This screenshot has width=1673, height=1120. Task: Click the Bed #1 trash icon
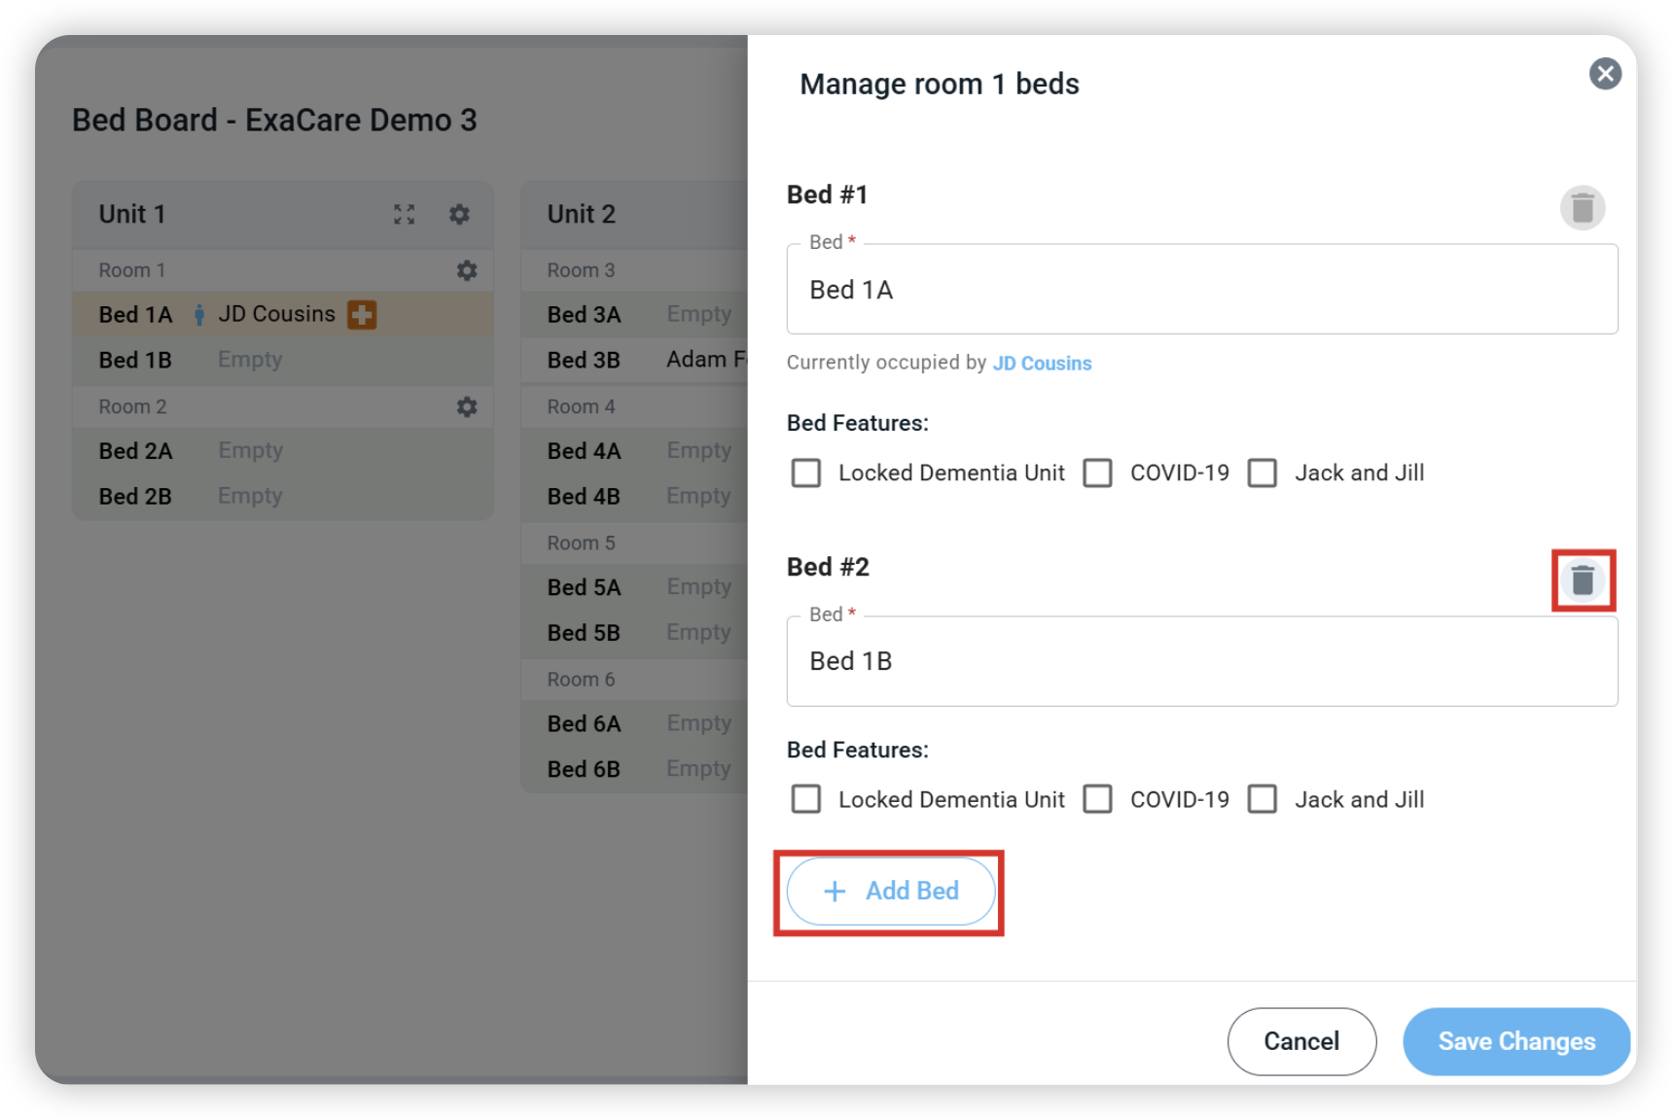click(1583, 208)
